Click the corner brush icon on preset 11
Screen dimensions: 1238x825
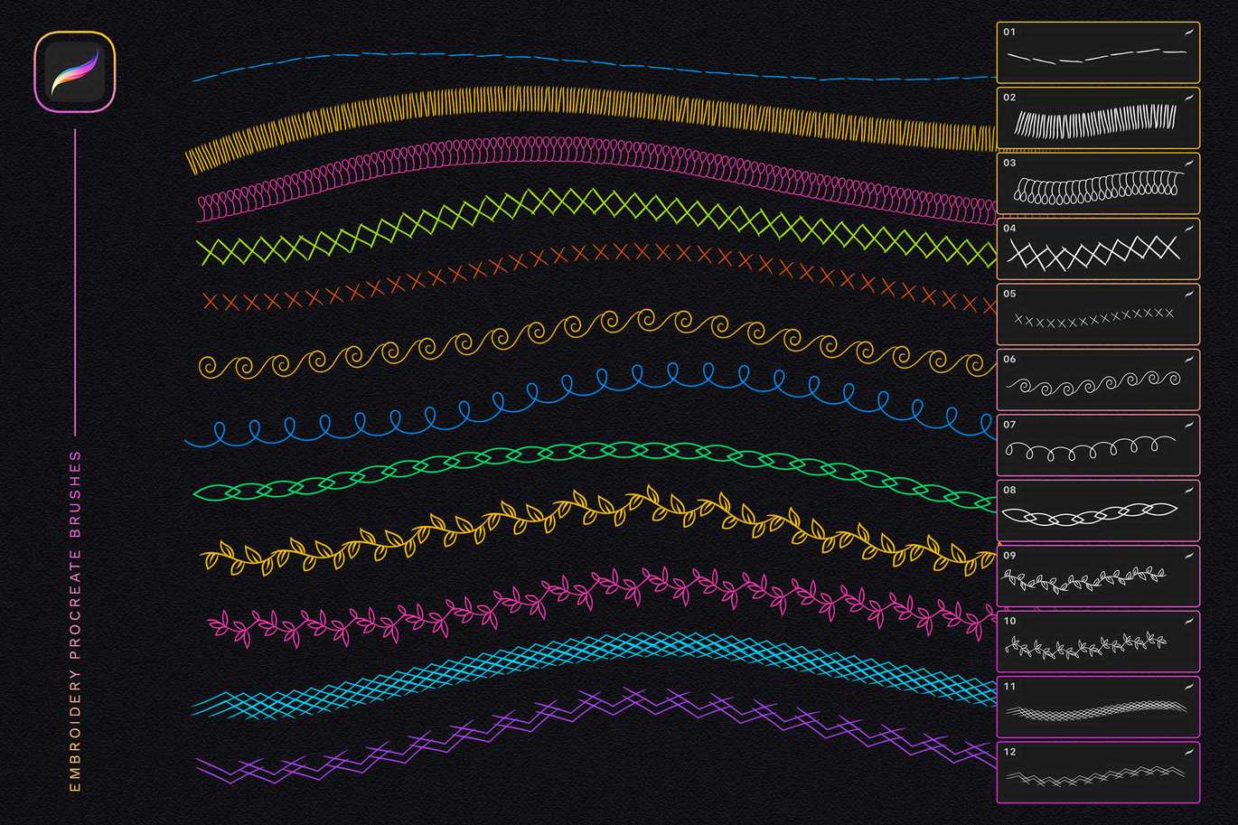[1188, 687]
